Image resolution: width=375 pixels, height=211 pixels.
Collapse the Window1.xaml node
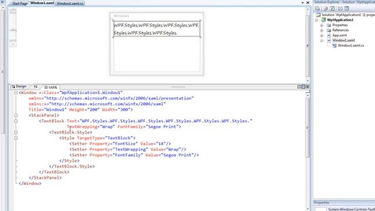tap(322, 40)
